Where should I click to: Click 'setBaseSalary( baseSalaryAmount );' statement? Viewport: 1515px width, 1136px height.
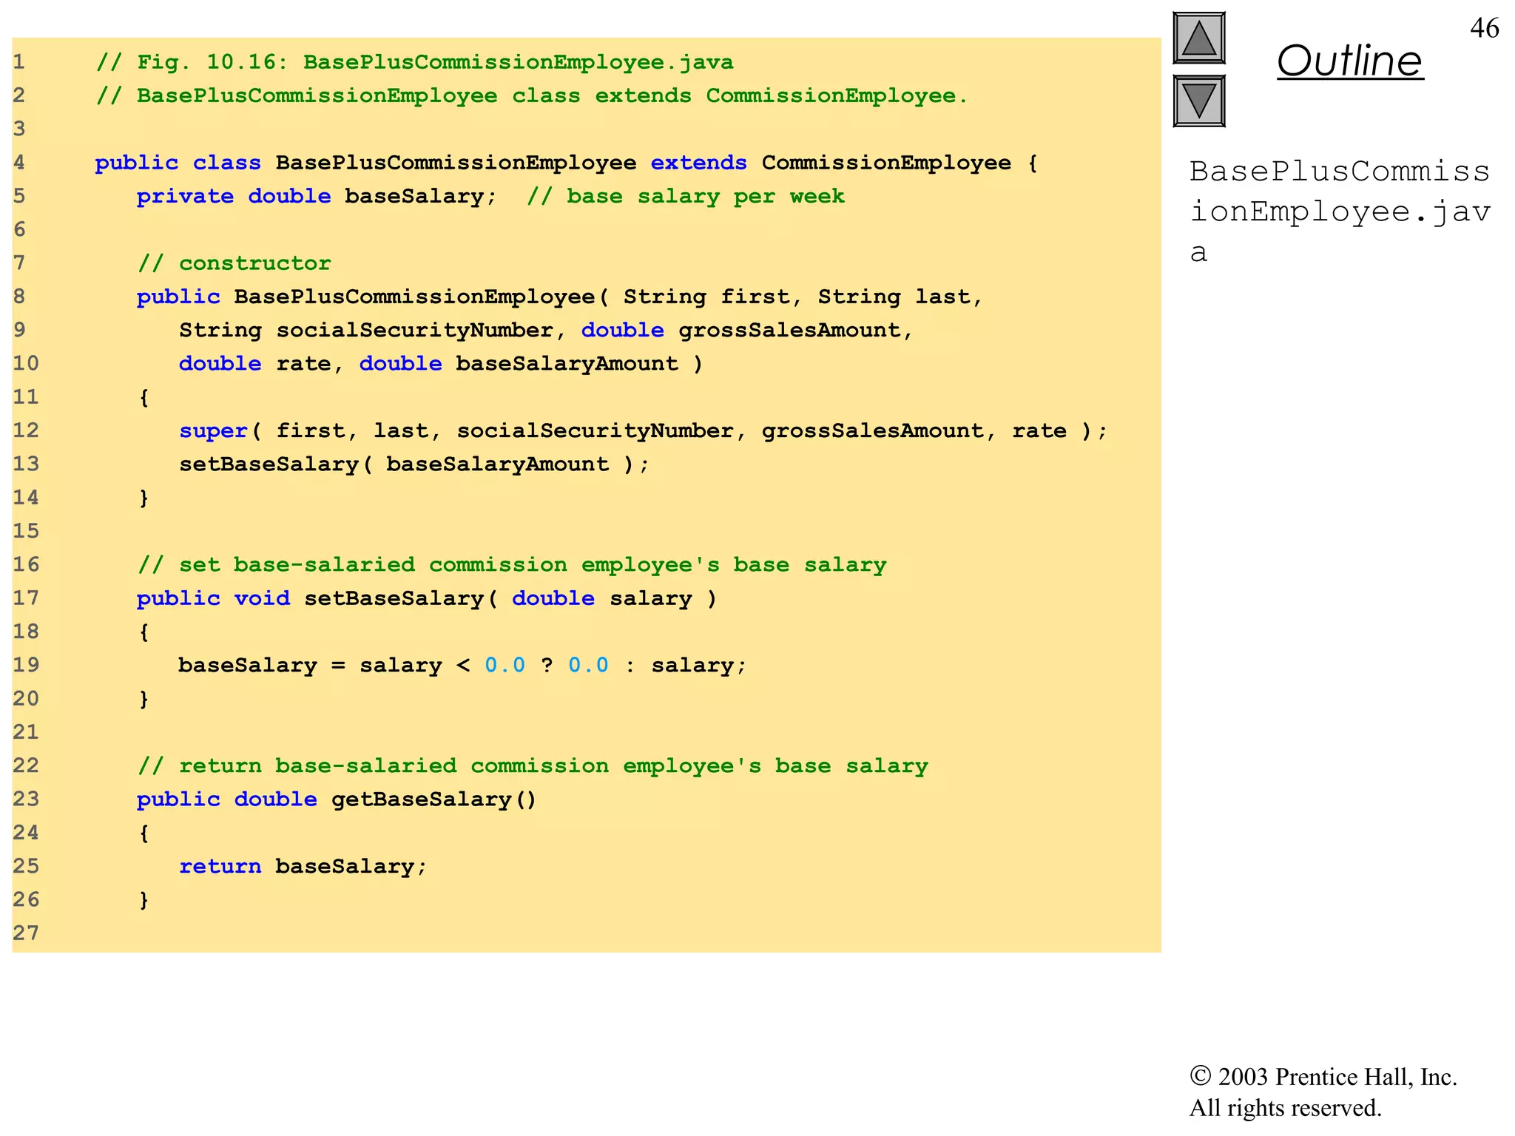pyautogui.click(x=414, y=464)
